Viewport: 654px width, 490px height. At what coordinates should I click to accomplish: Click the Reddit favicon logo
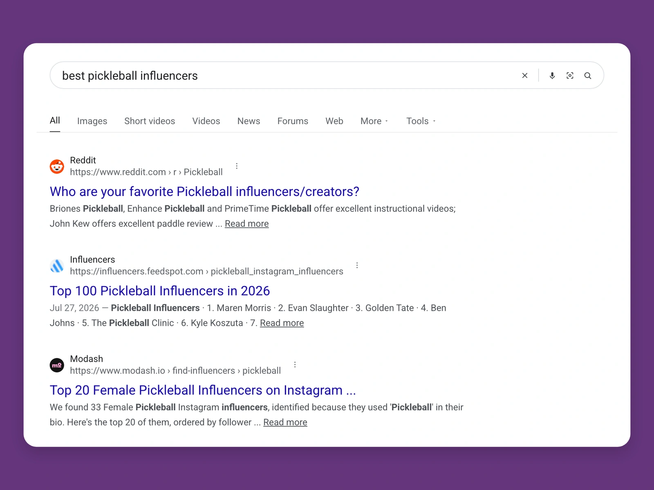(57, 166)
